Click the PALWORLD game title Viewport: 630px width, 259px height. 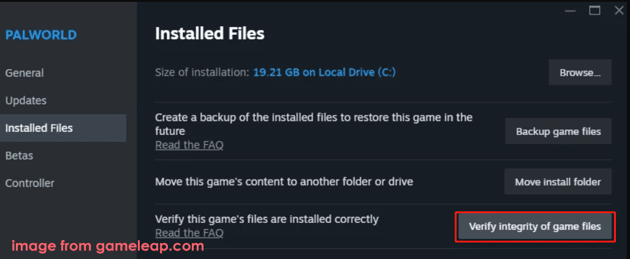pos(41,35)
